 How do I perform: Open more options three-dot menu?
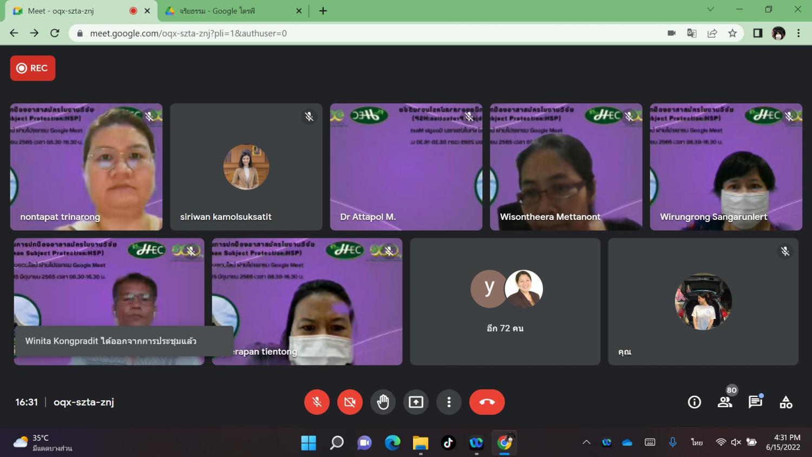click(449, 402)
